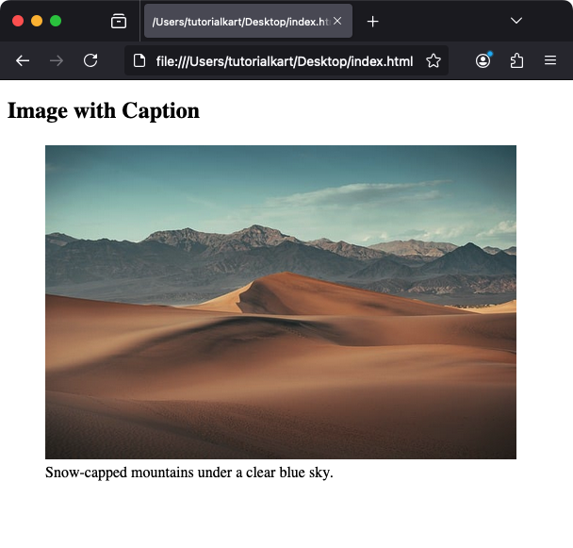Screen dimensions: 573x548
Task: Open a new tab with the plus button
Action: [373, 21]
